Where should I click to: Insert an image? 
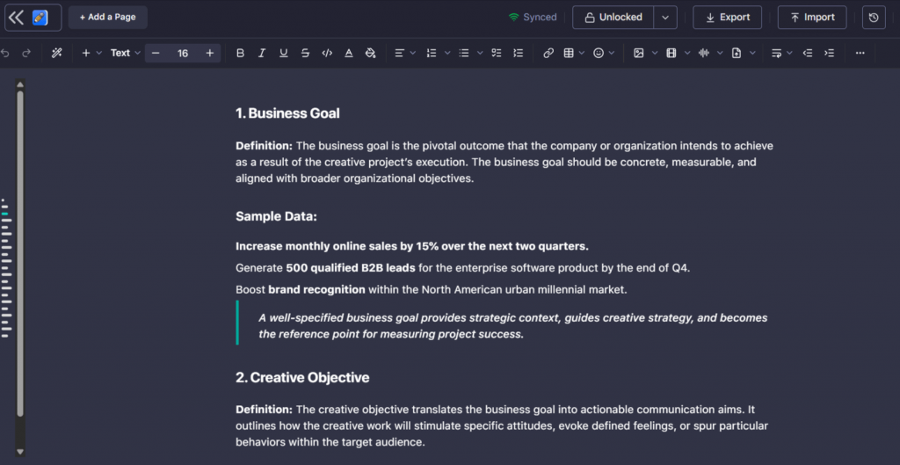coord(638,53)
